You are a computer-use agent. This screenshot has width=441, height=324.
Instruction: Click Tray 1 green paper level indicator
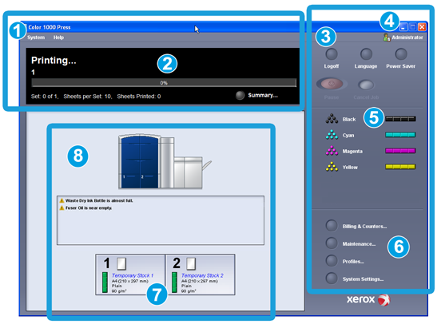(x=105, y=283)
